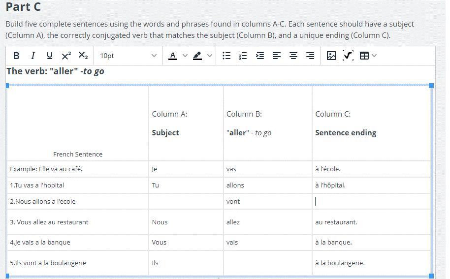Click the text color button
Viewport: 450px width, 279px height.
(172, 56)
